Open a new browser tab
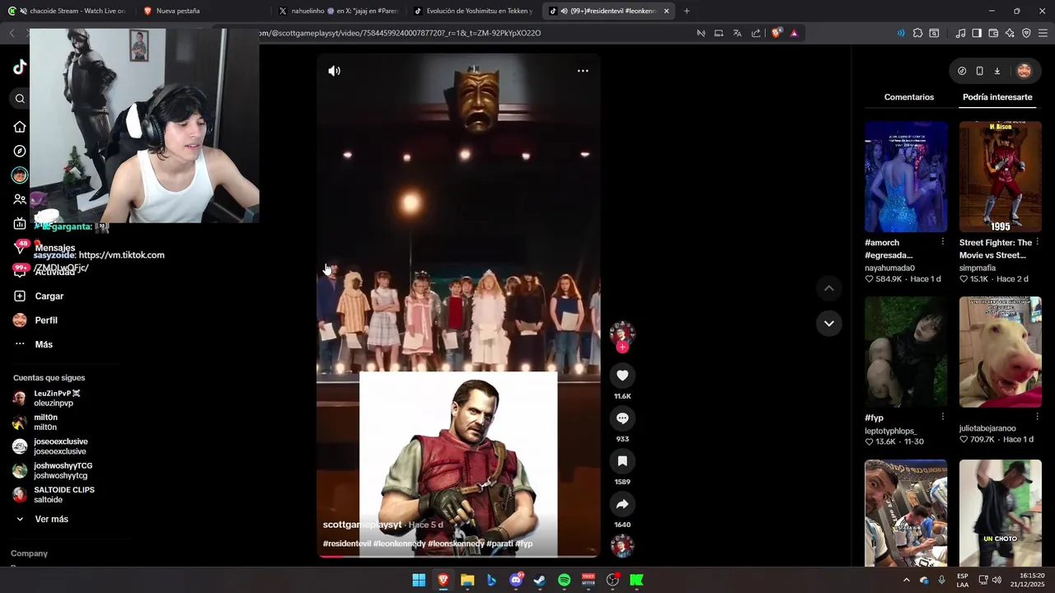Image resolution: width=1055 pixels, height=593 pixels. [687, 11]
